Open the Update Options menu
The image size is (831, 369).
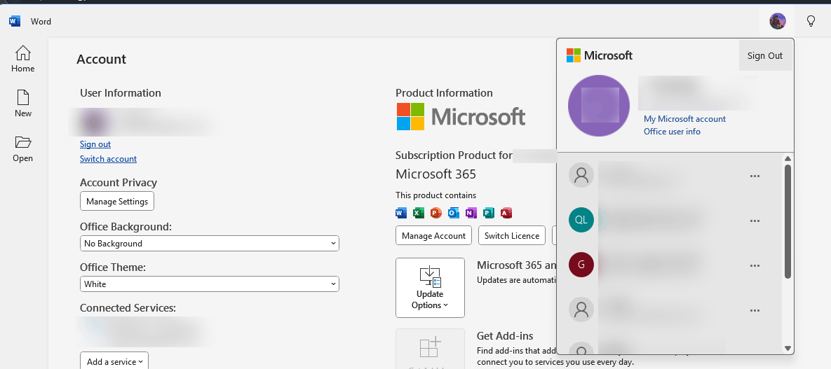tap(430, 288)
